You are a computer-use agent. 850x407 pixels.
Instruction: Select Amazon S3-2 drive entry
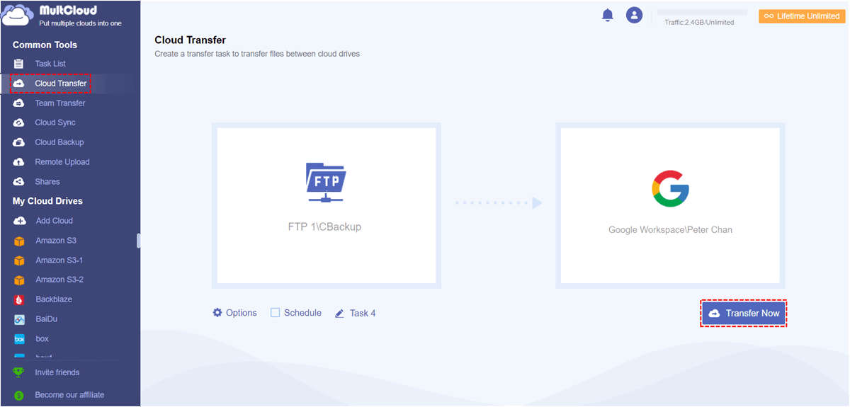click(x=59, y=280)
